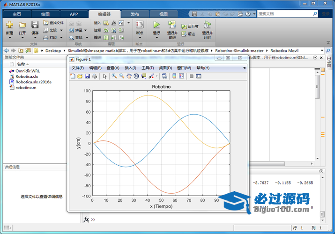335x234 pixels.
Task: Click New Figure icon in Figure 1
Action: click(x=73, y=76)
